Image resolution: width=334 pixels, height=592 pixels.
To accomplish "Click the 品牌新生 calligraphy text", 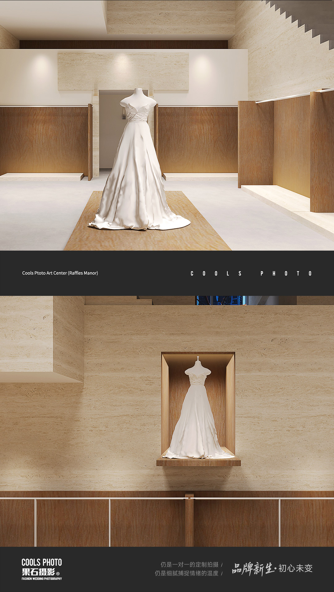I will pyautogui.click(x=252, y=569).
